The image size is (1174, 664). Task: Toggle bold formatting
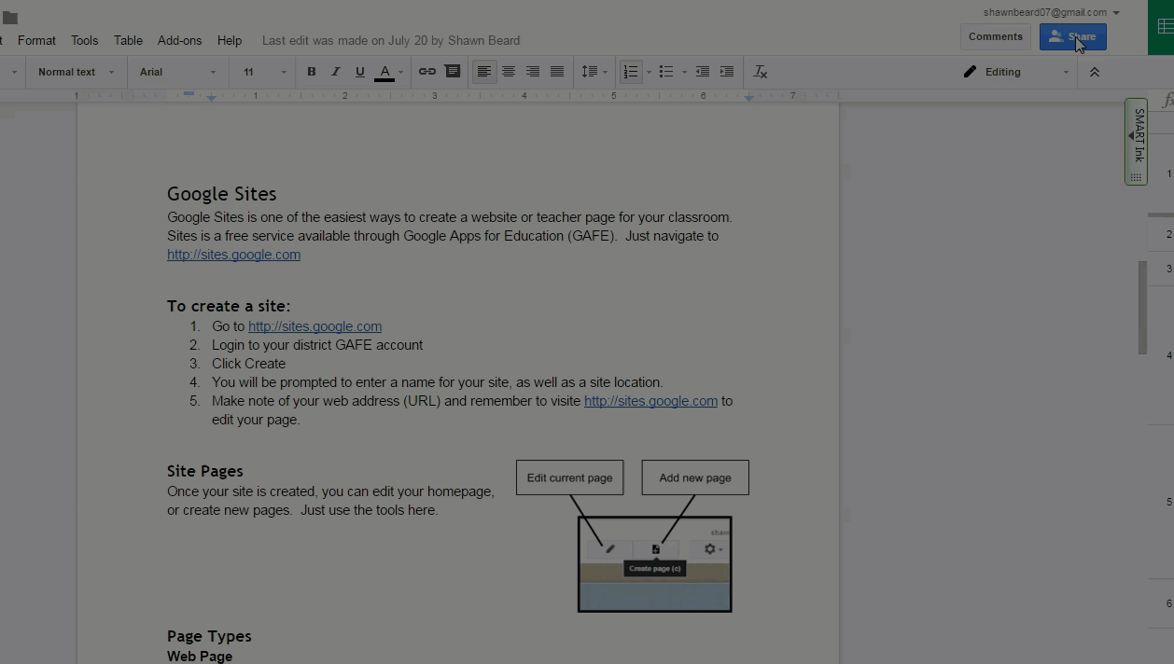pos(312,72)
